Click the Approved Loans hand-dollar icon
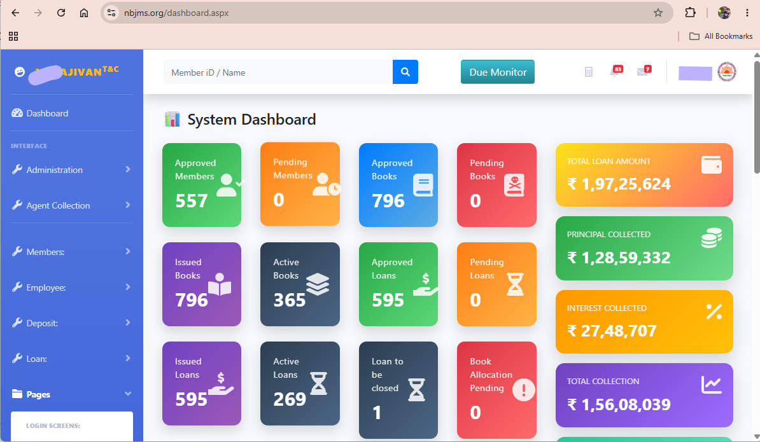 tap(425, 285)
